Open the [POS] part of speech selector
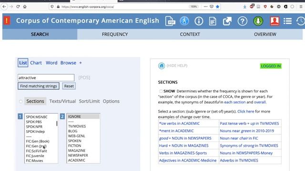 click(84, 78)
